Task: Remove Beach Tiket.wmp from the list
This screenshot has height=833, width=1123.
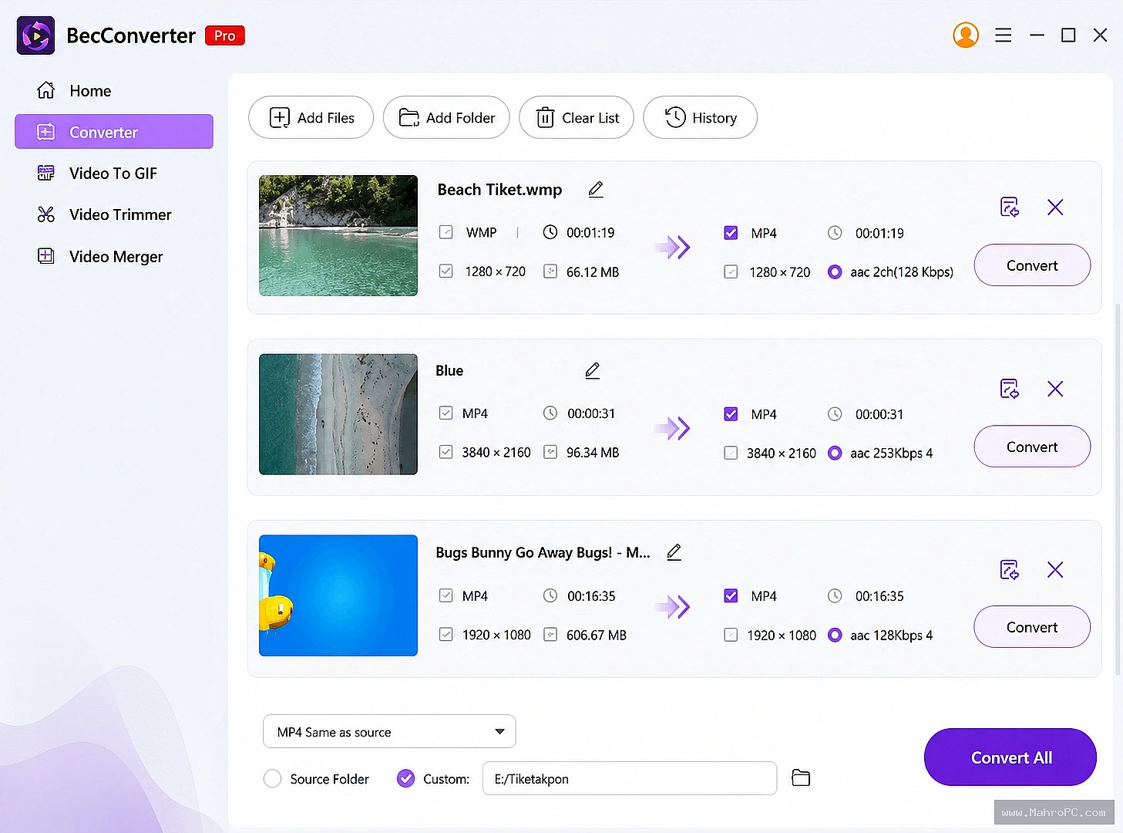Action: 1055,207
